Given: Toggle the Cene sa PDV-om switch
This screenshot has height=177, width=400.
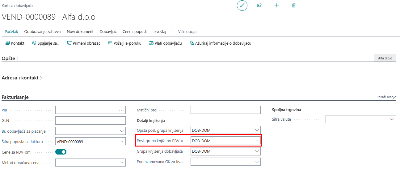Looking at the screenshot, I should point(61,152).
